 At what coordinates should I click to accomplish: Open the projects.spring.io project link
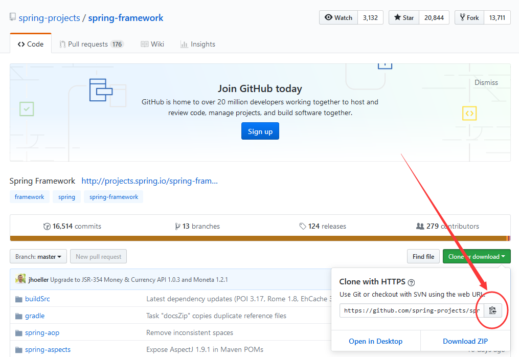pyautogui.click(x=150, y=181)
